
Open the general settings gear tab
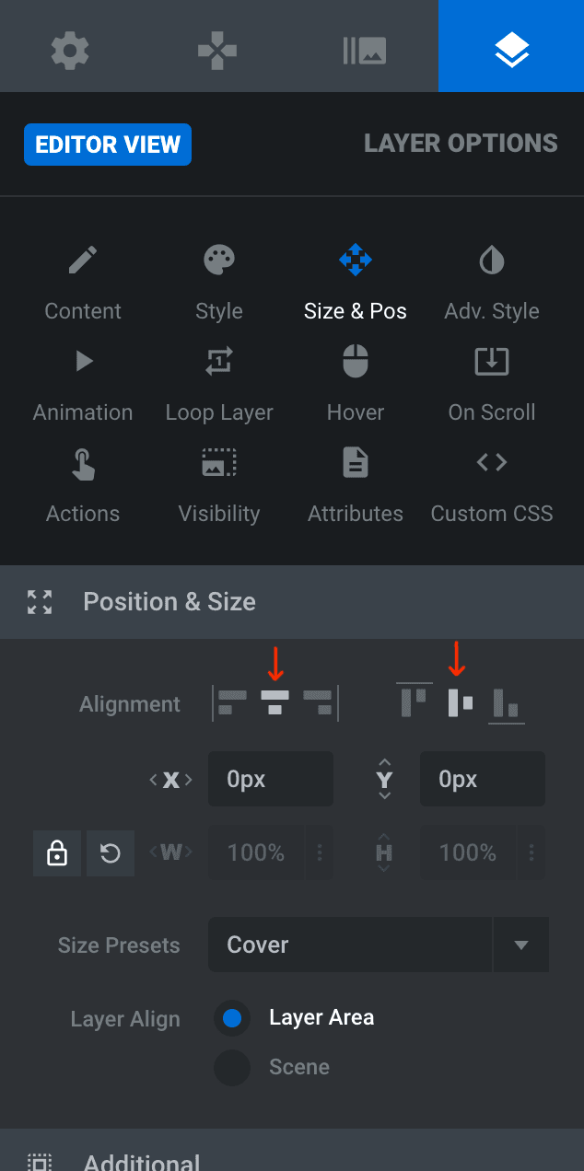click(x=70, y=51)
